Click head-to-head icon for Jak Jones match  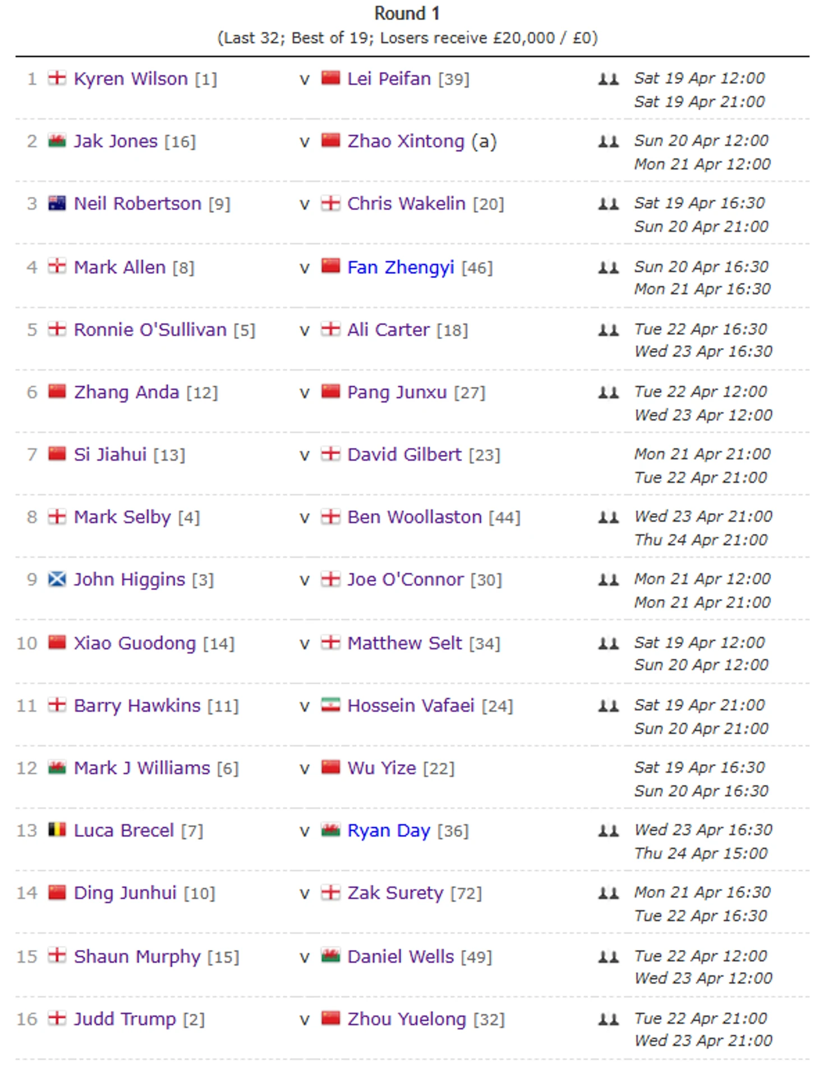tap(608, 141)
